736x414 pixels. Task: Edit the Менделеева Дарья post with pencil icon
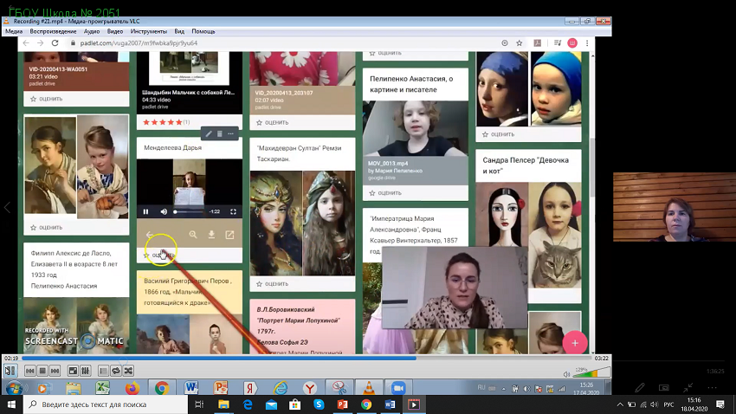(x=209, y=133)
